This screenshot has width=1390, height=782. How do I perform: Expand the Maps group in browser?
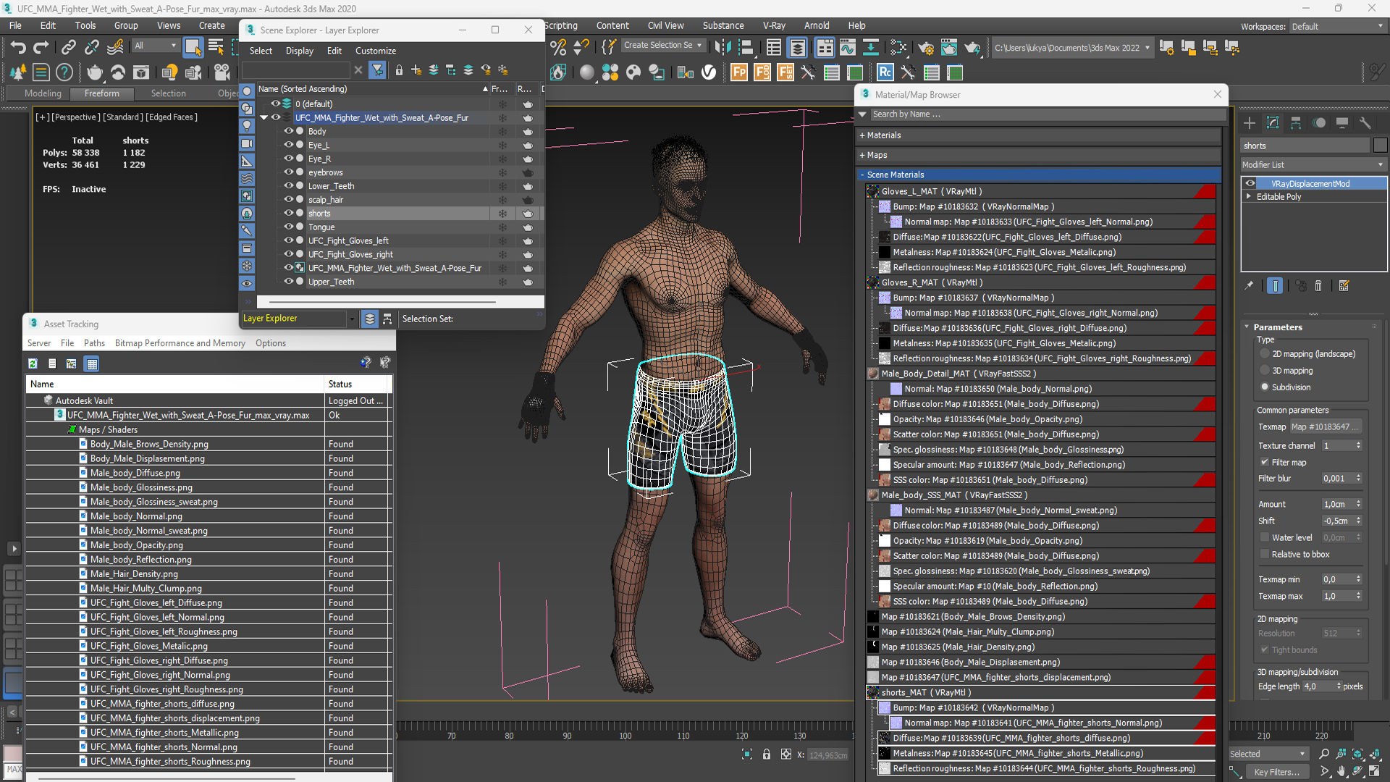(863, 155)
